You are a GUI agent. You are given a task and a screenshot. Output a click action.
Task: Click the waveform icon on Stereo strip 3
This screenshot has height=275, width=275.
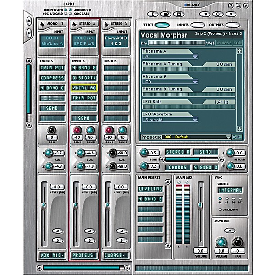(106, 25)
